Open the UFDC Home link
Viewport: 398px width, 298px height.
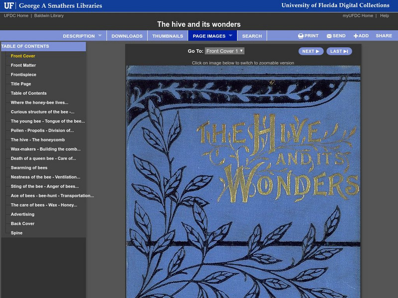(x=15, y=15)
